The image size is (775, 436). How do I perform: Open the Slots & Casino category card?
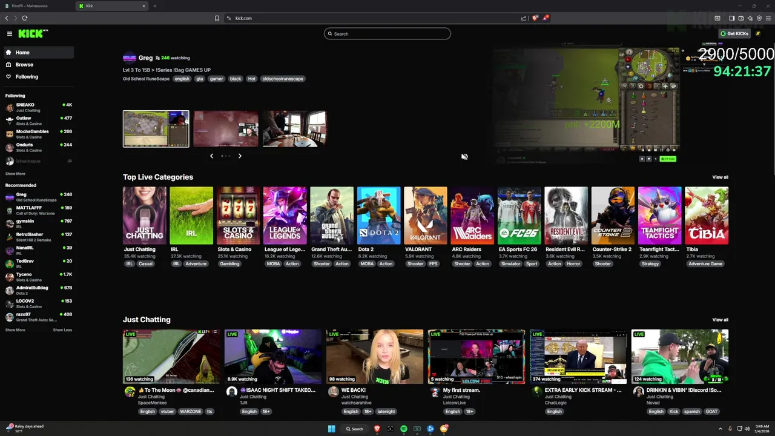click(238, 216)
